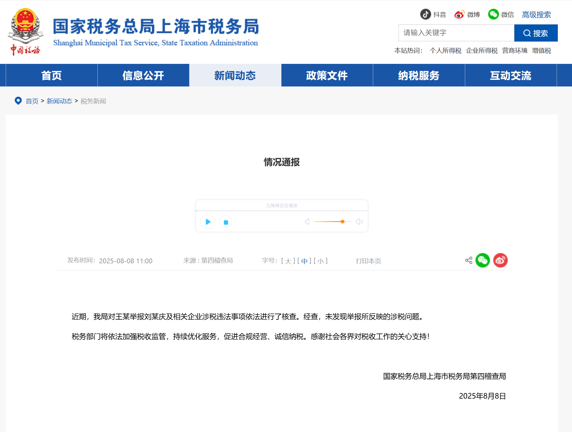Image resolution: width=572 pixels, height=432 pixels.
Task: Click the audio volume slider
Action: point(332,222)
